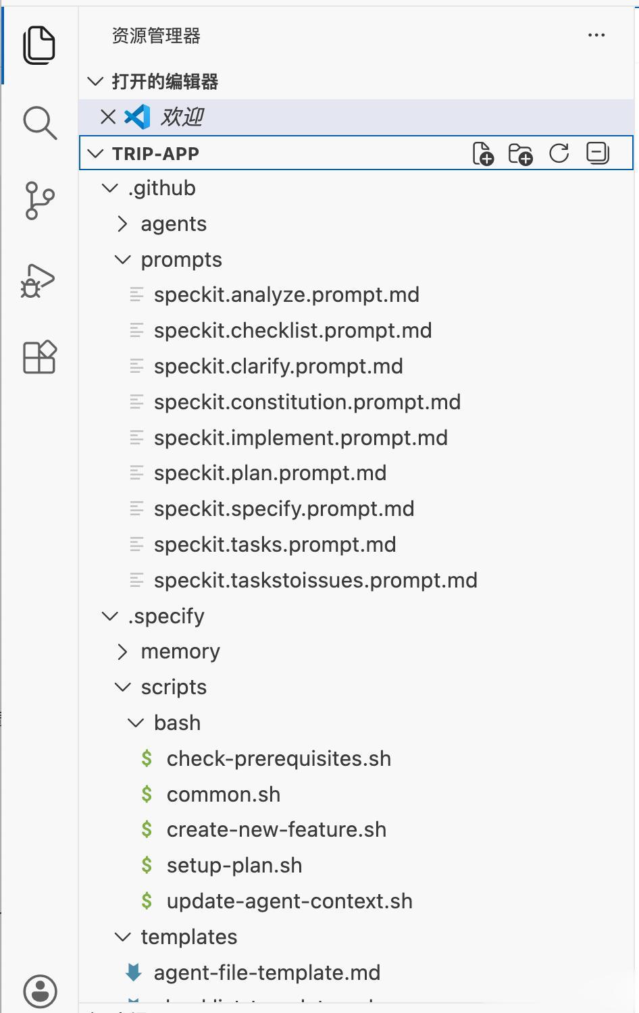Select the 欢迎 tab in open editors

(182, 117)
